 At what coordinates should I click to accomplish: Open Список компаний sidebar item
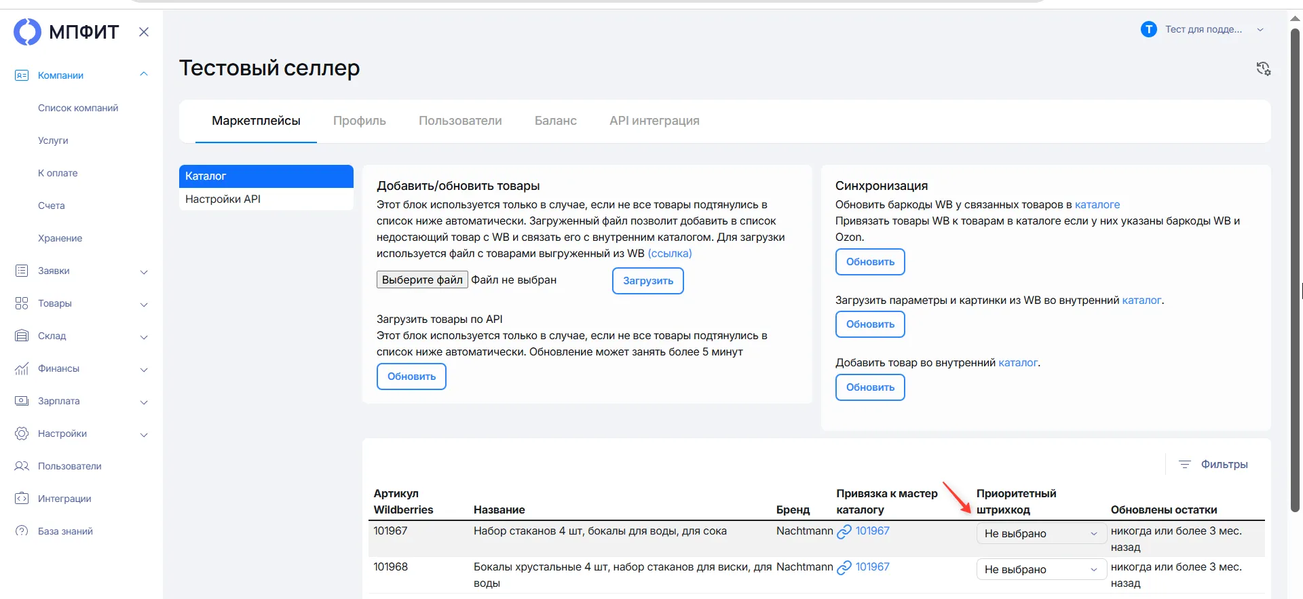click(78, 108)
